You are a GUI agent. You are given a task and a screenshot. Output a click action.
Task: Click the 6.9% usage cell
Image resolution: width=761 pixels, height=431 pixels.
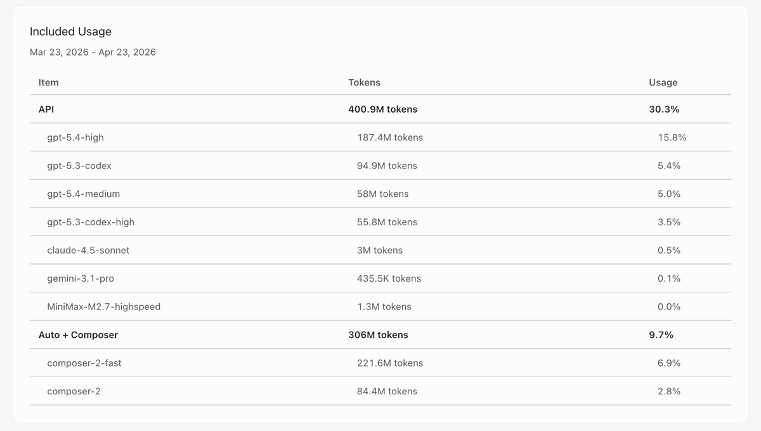pos(669,363)
